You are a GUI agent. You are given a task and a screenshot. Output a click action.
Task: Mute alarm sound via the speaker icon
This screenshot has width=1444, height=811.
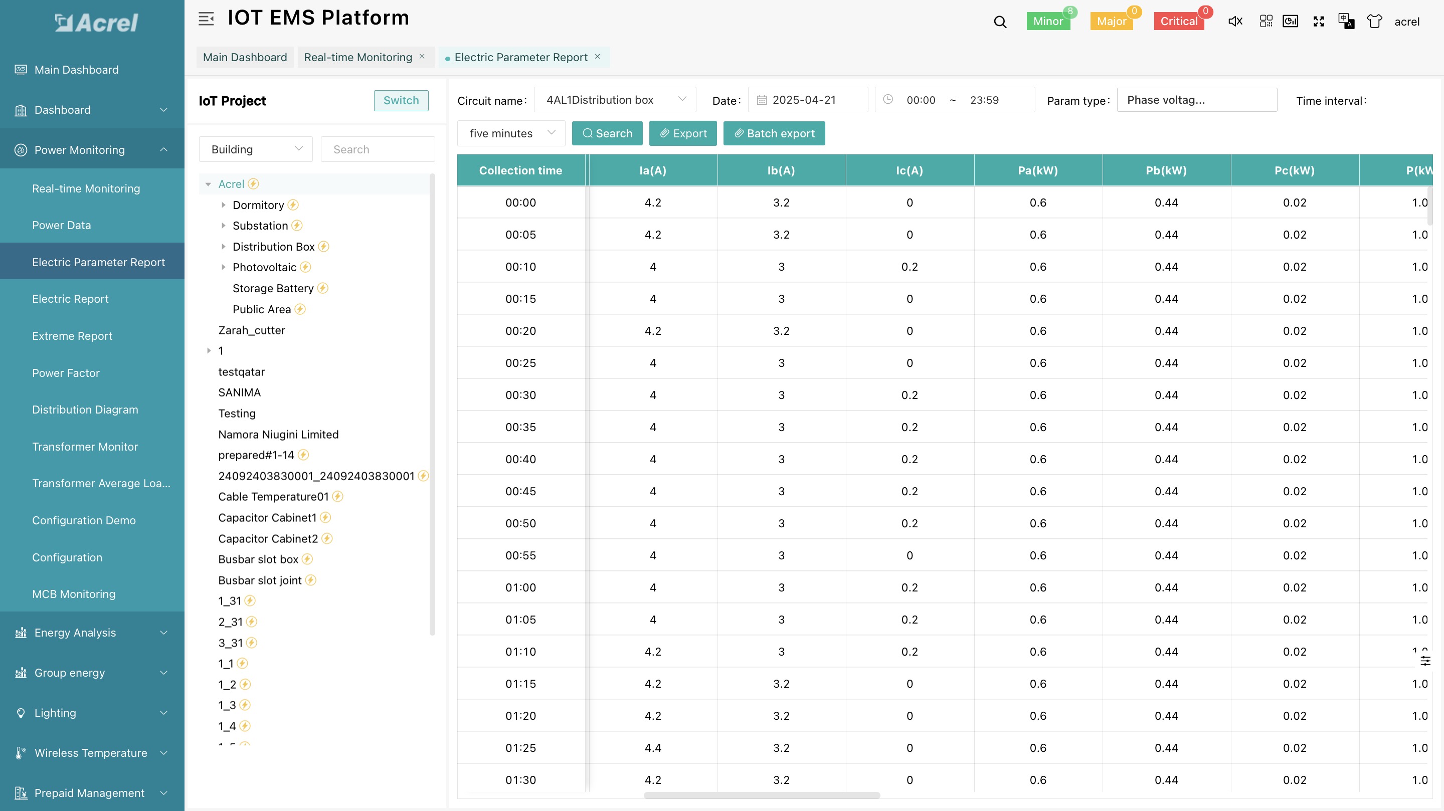pos(1235,21)
